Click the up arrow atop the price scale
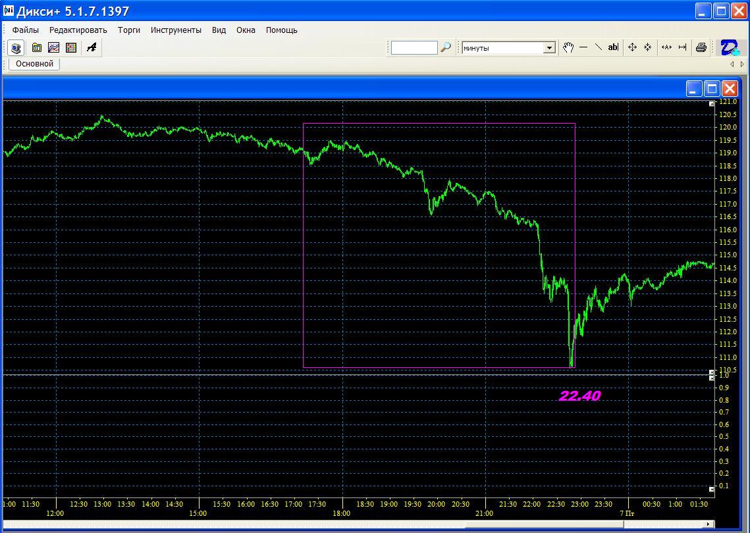 click(x=711, y=104)
